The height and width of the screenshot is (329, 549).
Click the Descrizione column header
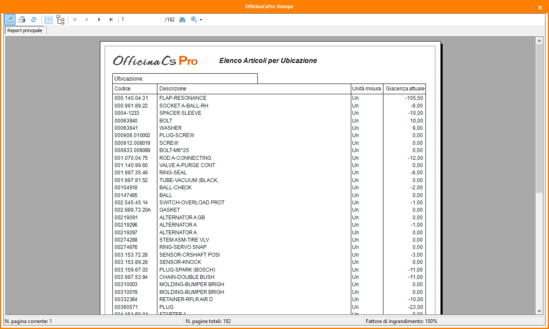[173, 89]
